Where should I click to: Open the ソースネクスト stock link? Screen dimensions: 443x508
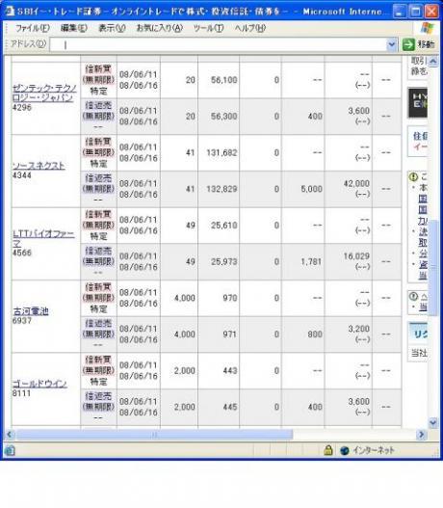tap(39, 166)
